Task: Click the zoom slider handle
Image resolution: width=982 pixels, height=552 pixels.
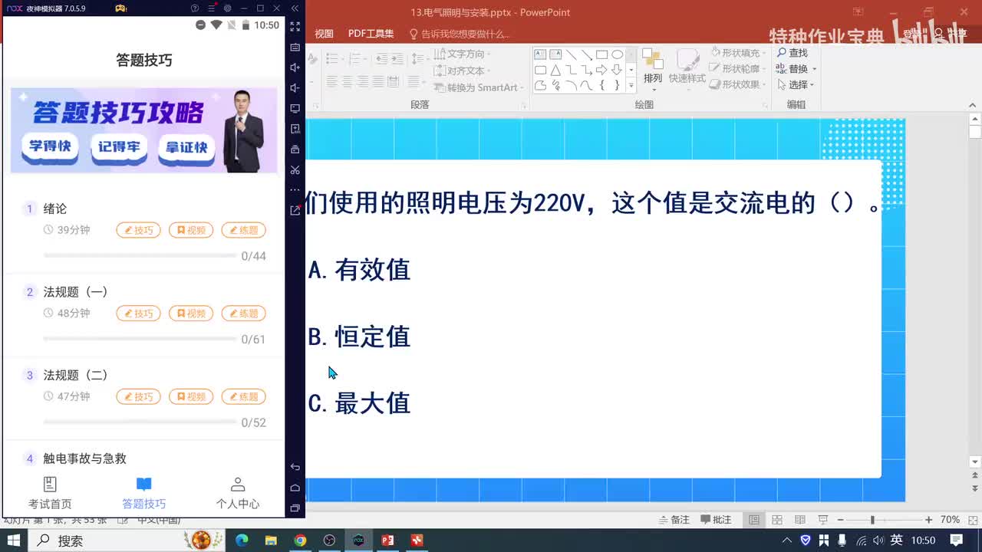Action: coord(872,520)
